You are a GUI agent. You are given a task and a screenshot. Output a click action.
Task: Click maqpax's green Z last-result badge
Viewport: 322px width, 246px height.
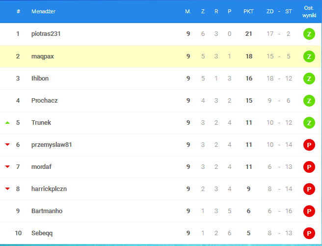pos(309,56)
